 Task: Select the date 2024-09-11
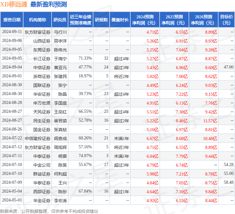pos(12,32)
